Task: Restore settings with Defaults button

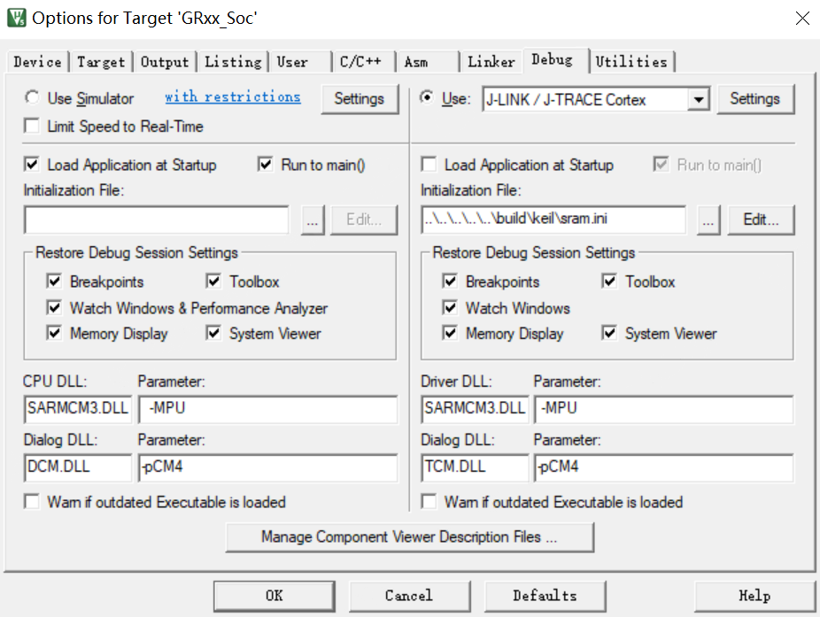Action: pos(545,596)
